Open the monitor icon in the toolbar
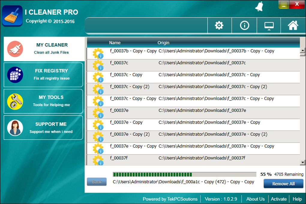Screen dimensions: 306x204 (x=269, y=26)
